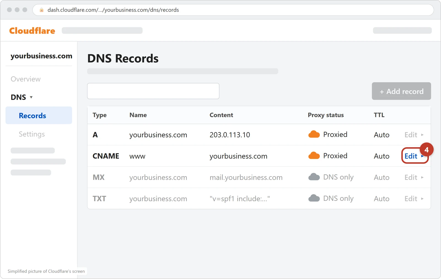This screenshot has height=279, width=441.
Task: Edit the MX record
Action: tap(414, 177)
